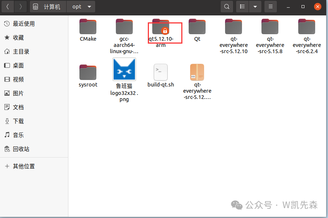Go to 主目录 in sidebar
The image size is (328, 218).
click(x=21, y=52)
